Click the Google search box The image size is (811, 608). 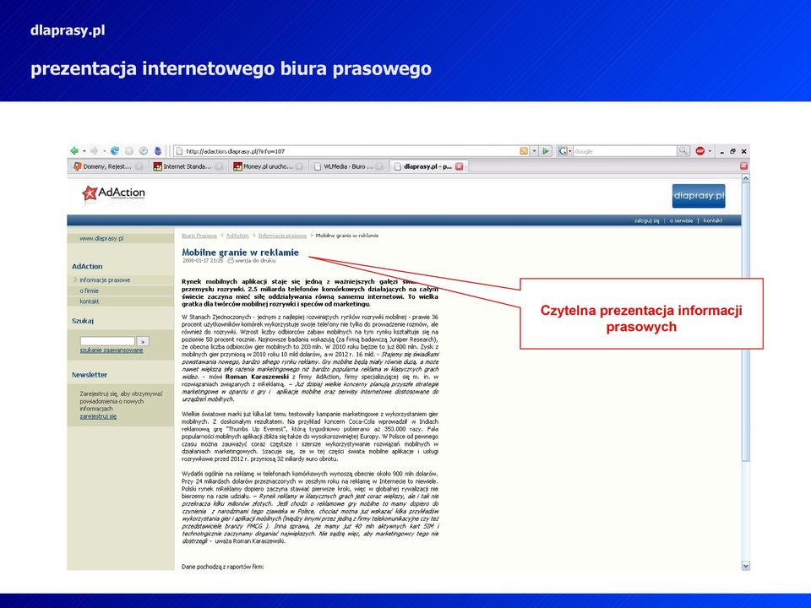tap(625, 151)
